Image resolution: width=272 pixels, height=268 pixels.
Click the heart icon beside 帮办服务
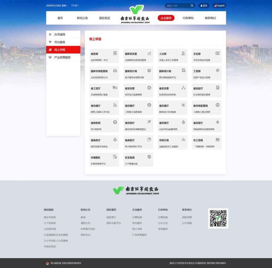click(50, 42)
